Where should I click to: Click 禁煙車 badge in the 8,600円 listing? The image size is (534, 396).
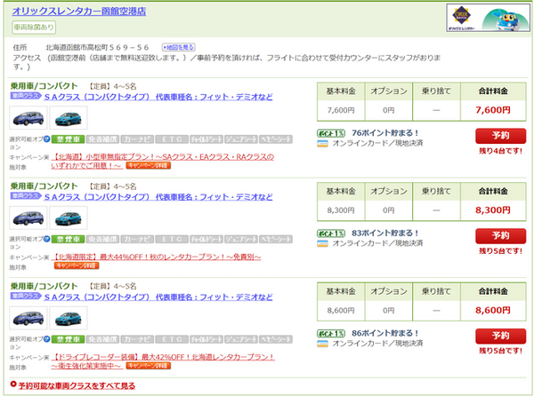pos(69,339)
